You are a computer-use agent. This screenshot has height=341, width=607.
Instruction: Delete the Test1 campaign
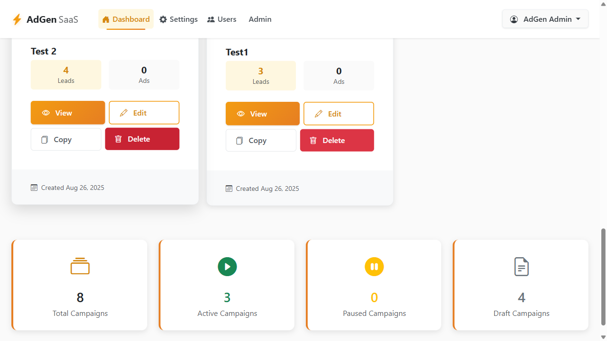(x=337, y=140)
